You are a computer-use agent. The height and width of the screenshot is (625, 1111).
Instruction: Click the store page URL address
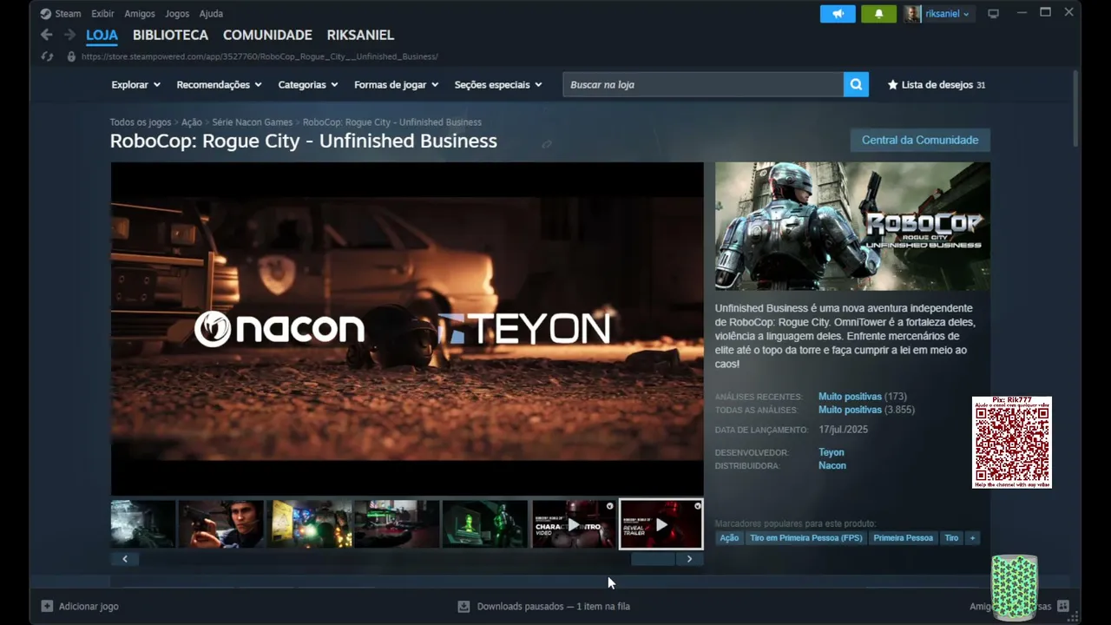click(260, 56)
